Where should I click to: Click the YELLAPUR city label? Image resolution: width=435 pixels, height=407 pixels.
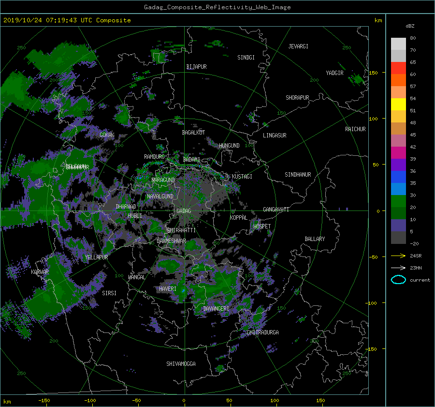coord(97,257)
